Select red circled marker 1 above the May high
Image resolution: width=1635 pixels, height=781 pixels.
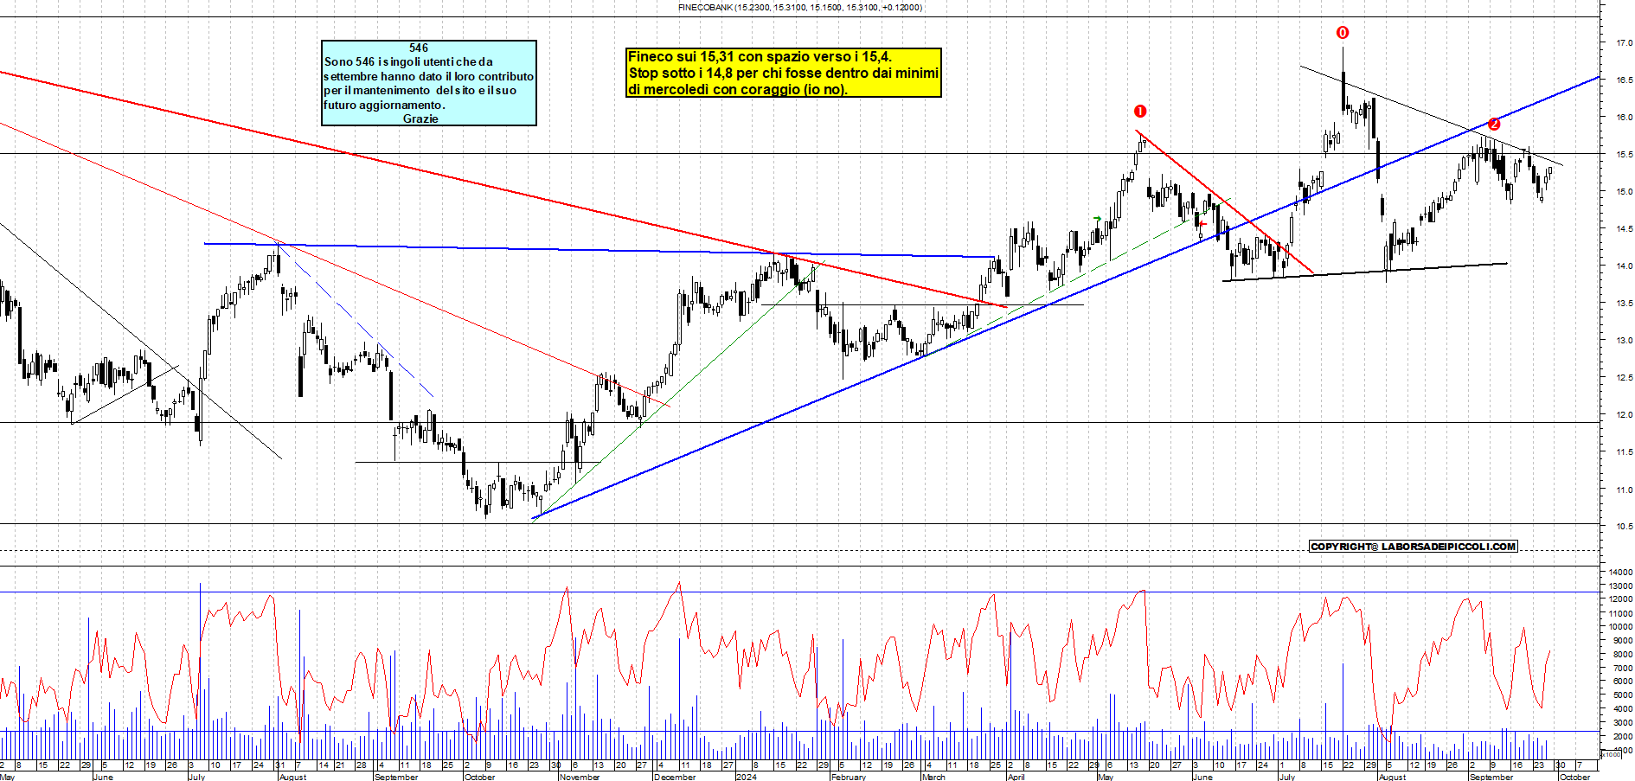pos(1140,111)
